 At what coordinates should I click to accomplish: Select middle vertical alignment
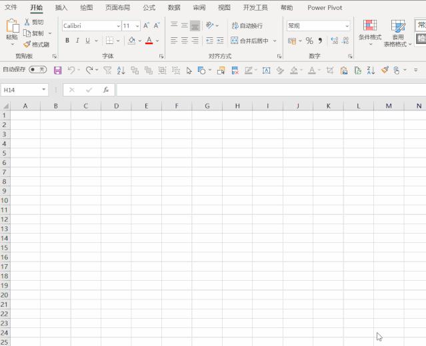pyautogui.click(x=185, y=26)
